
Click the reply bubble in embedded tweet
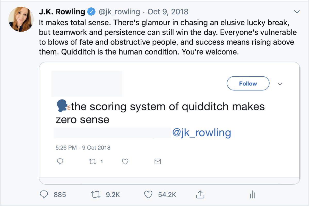60,162
